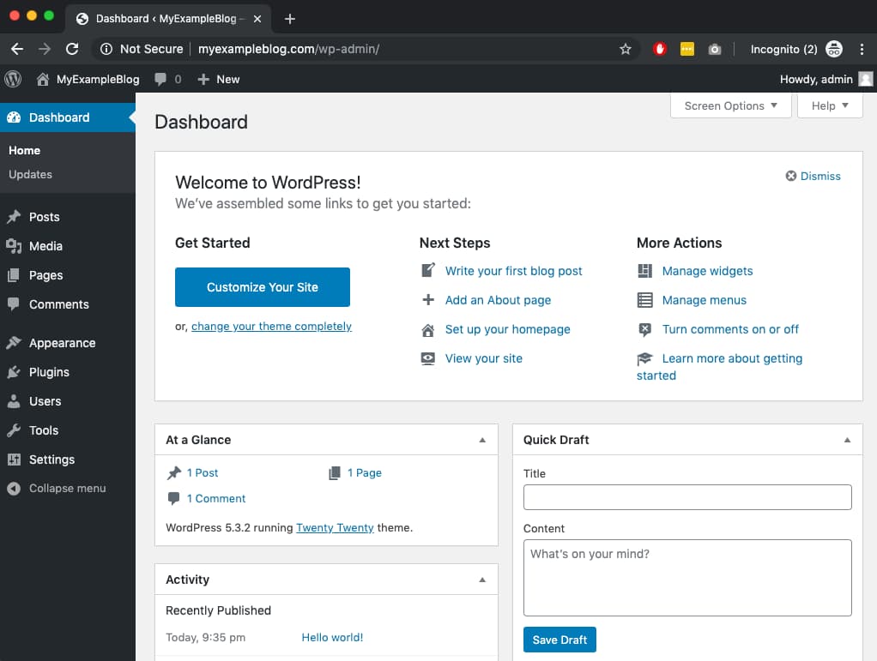Open Write your first blog post link
This screenshot has width=877, height=661.
pyautogui.click(x=513, y=271)
